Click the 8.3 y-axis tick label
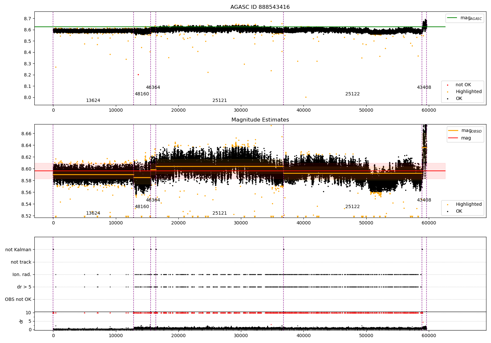The height and width of the screenshot is (343, 491). coord(27,64)
